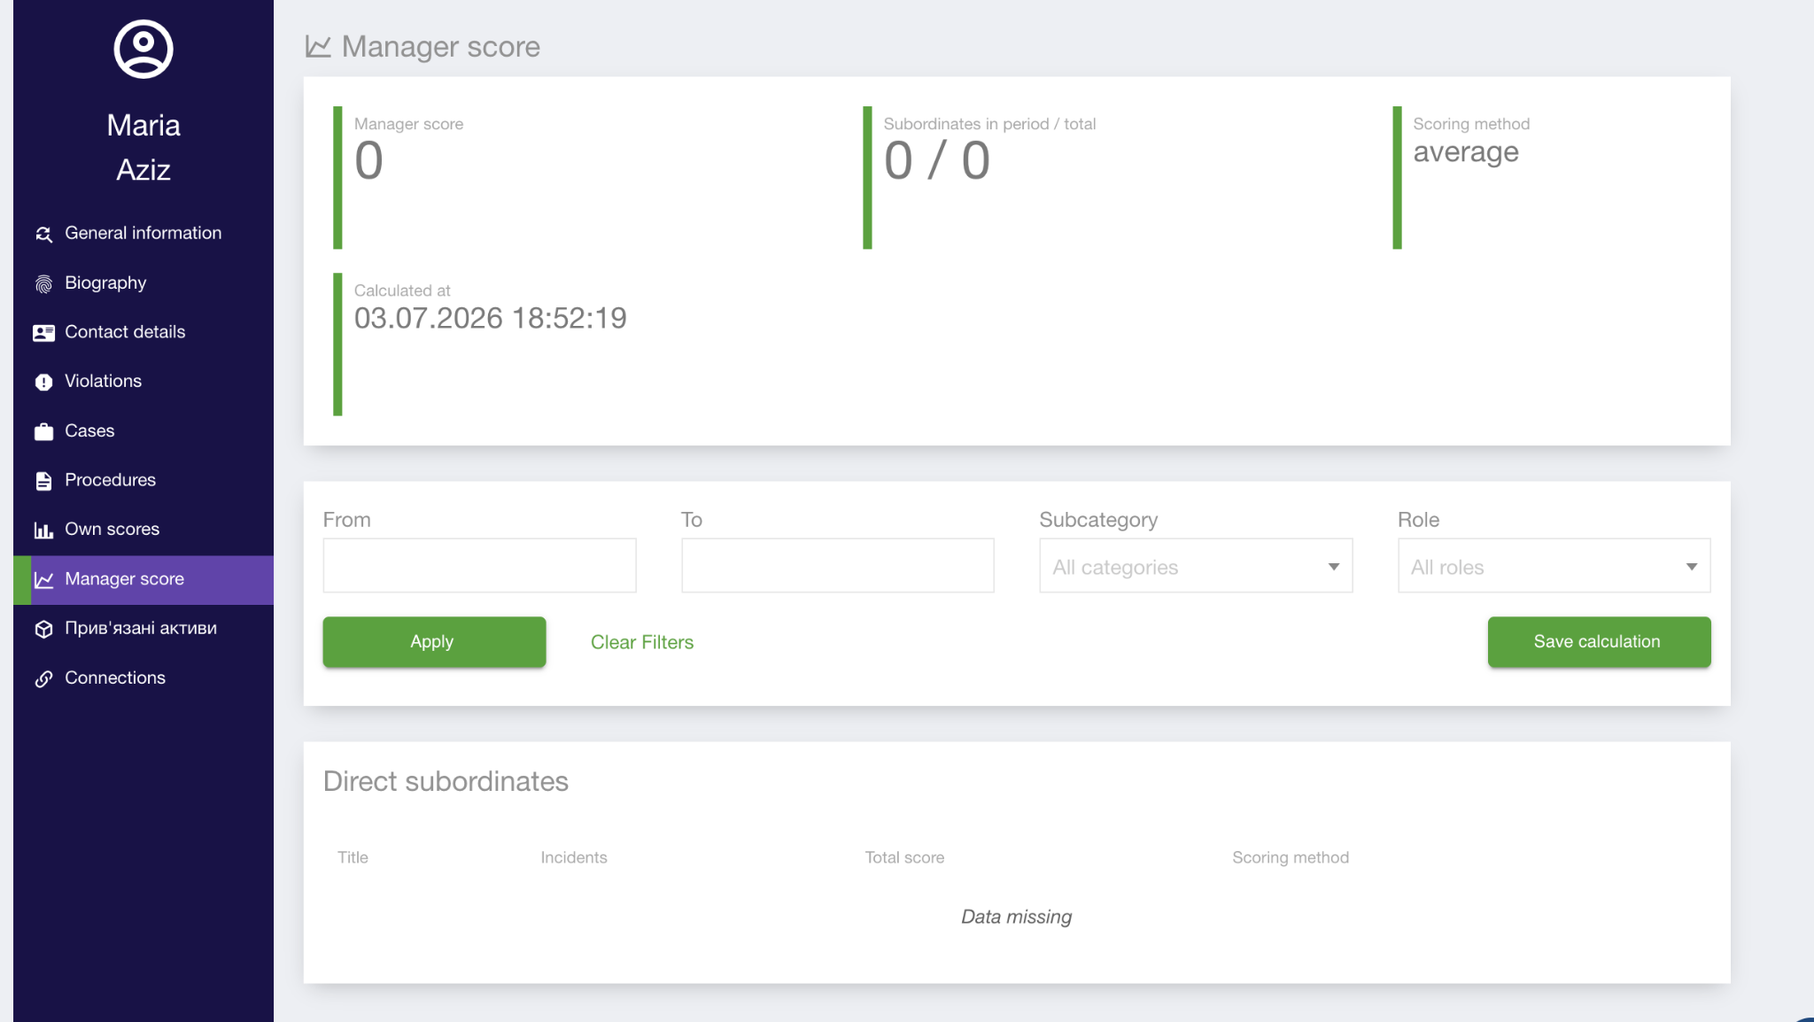Open the Manager score menu item
This screenshot has height=1022, width=1814.
pyautogui.click(x=143, y=580)
